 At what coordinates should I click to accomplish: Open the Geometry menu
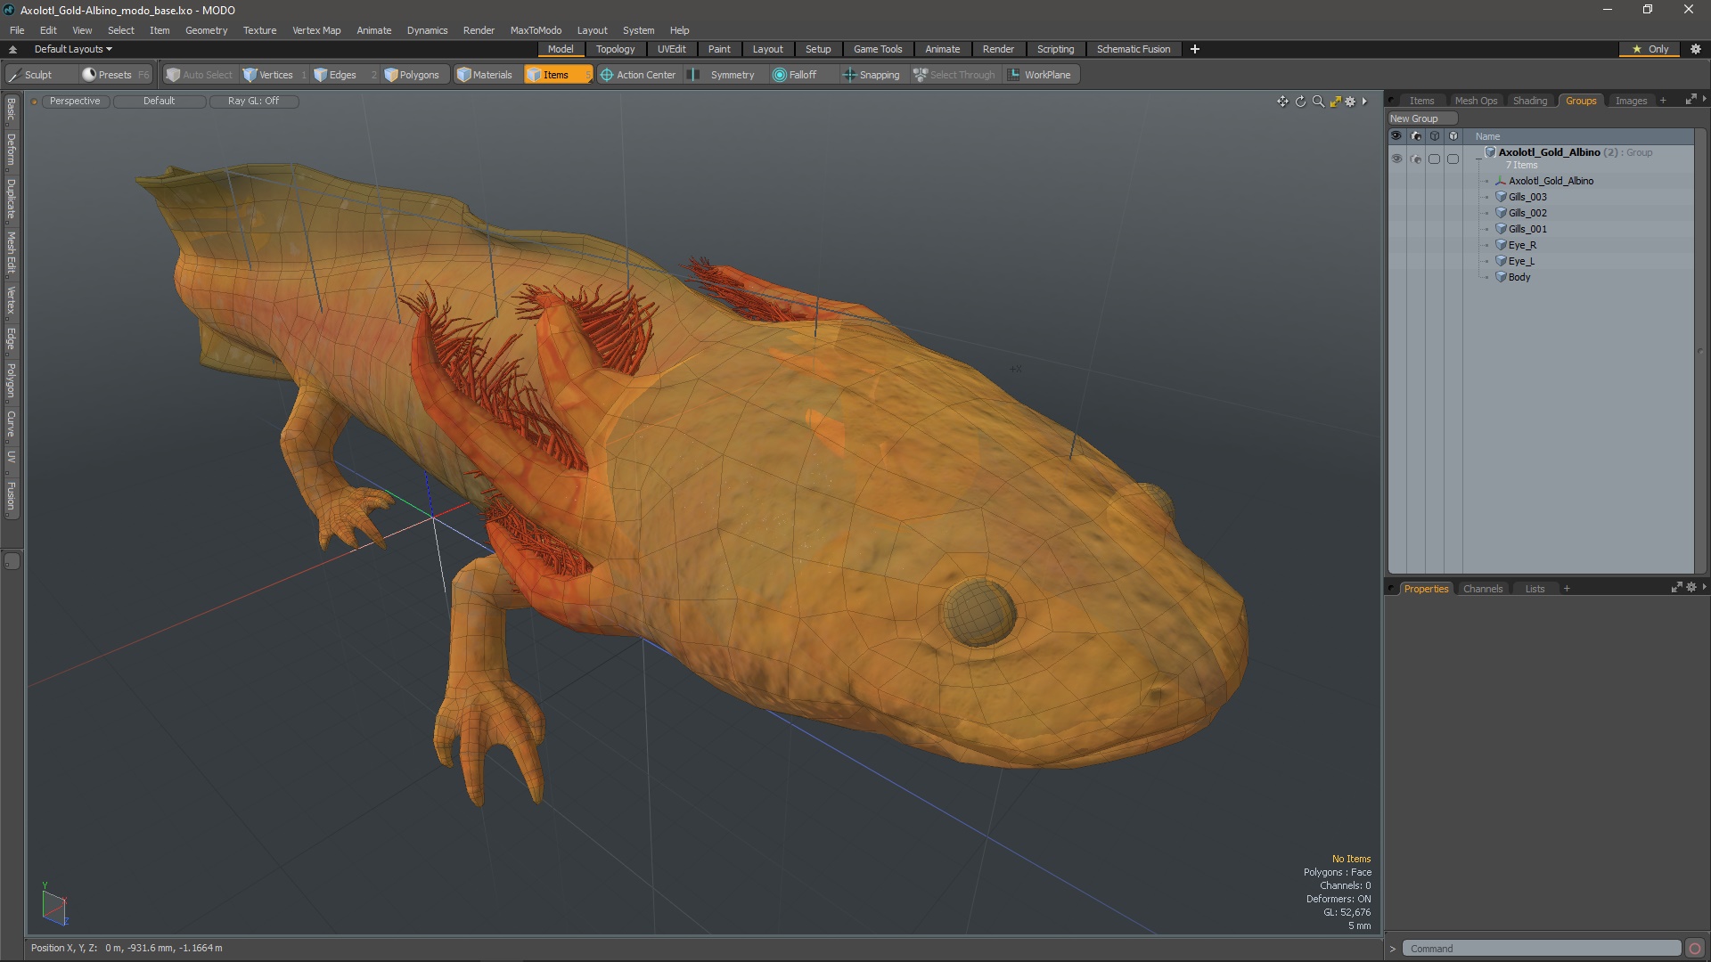(206, 30)
